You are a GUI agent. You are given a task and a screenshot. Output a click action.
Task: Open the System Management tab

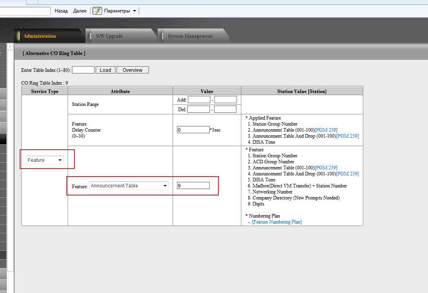(x=190, y=36)
